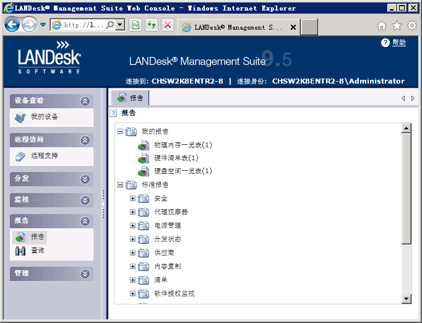Collapse the 远程访问 sidebar section
The height and width of the screenshot is (323, 422).
pos(85,140)
